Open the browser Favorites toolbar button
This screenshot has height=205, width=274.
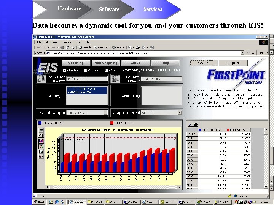tap(101, 47)
